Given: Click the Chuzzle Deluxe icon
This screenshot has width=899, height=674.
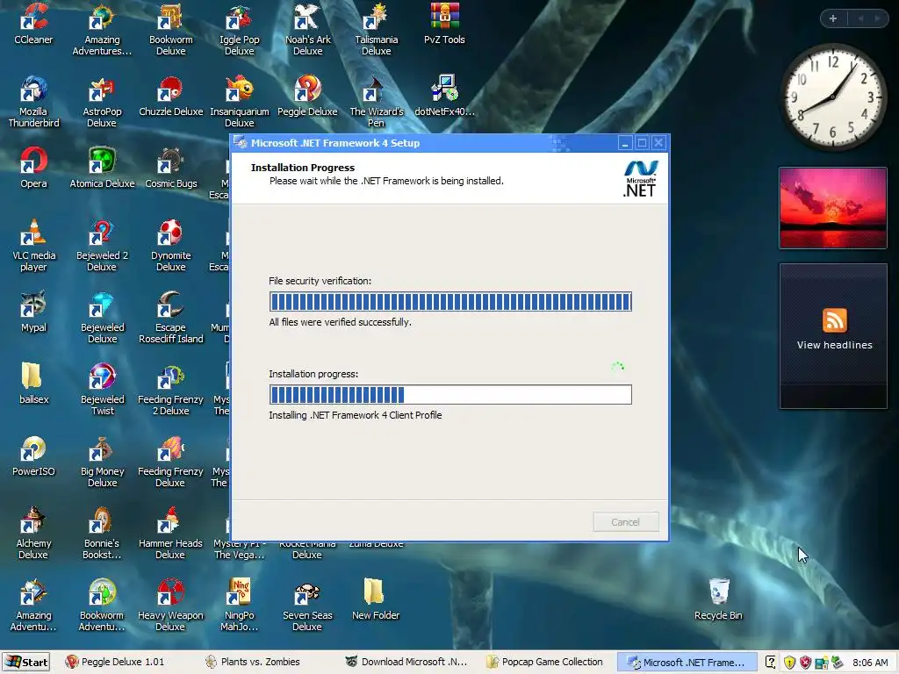Looking at the screenshot, I should [170, 90].
